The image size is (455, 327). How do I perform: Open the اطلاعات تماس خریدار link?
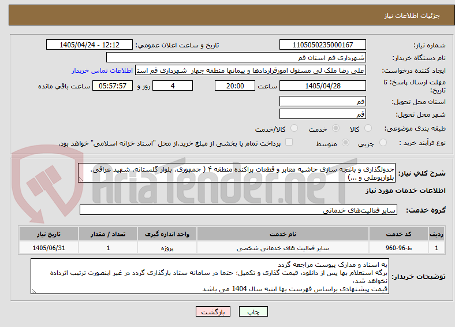(x=102, y=70)
